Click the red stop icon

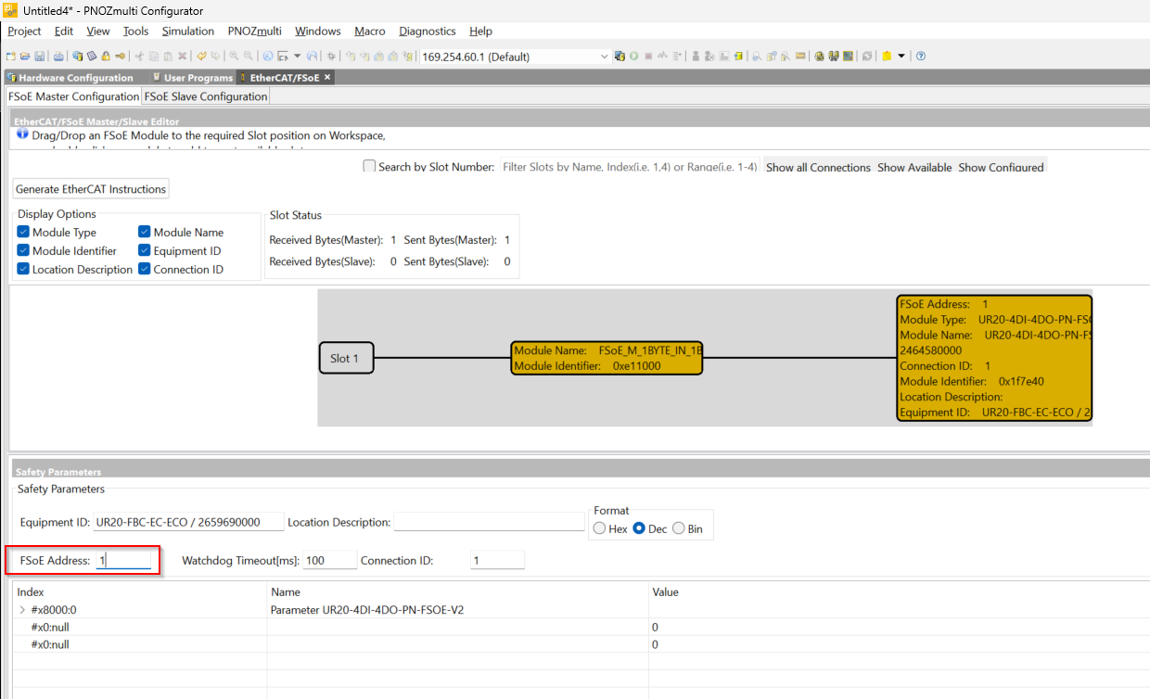(648, 56)
